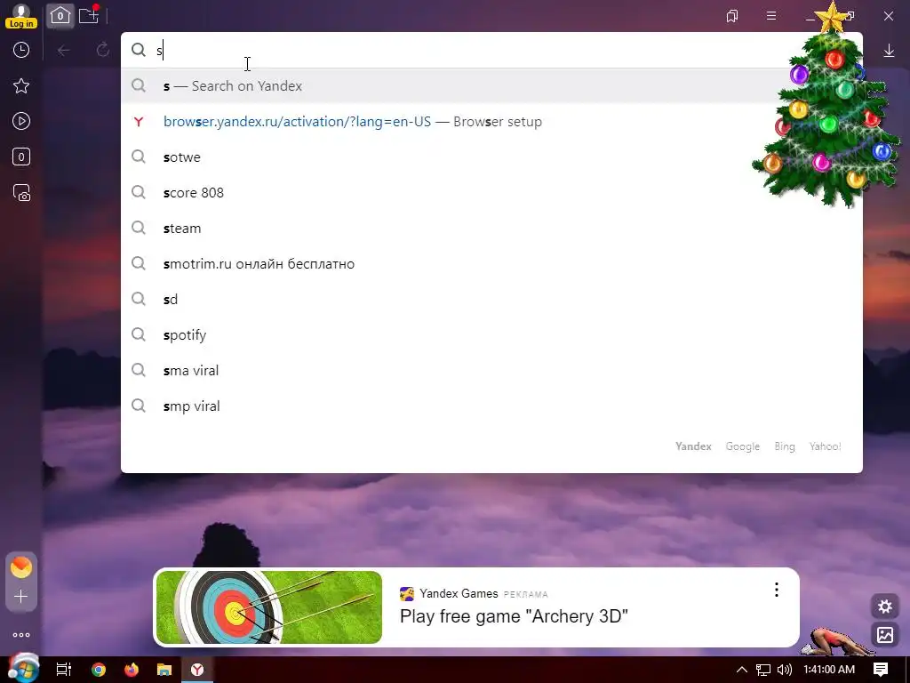
Task: Open the browser hamburger menu
Action: click(x=771, y=16)
